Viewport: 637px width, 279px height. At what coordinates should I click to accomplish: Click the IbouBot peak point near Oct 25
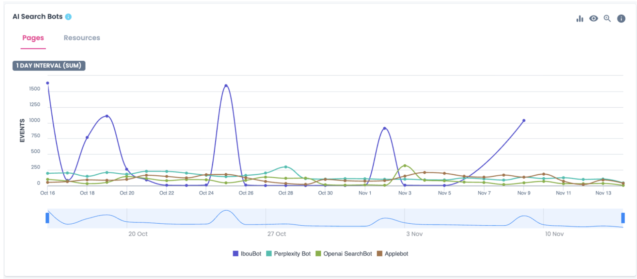coord(226,86)
